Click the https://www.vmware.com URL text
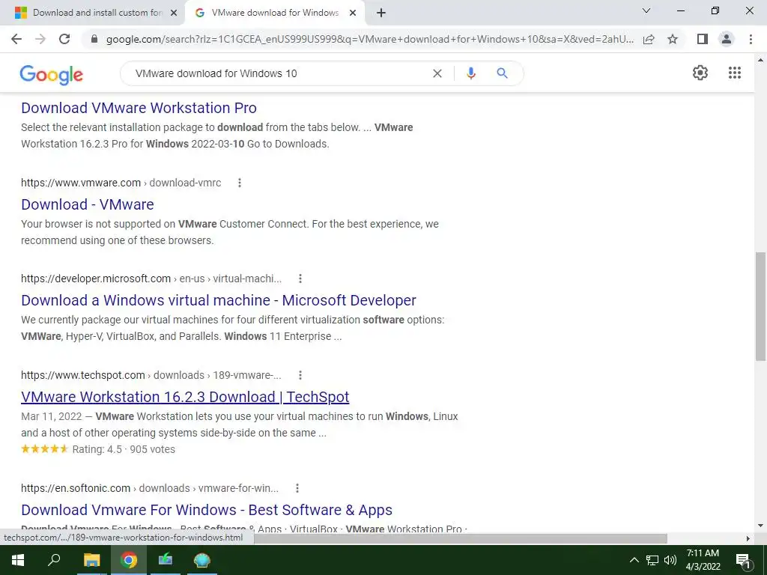The width and height of the screenshot is (767, 575). pyautogui.click(x=81, y=183)
